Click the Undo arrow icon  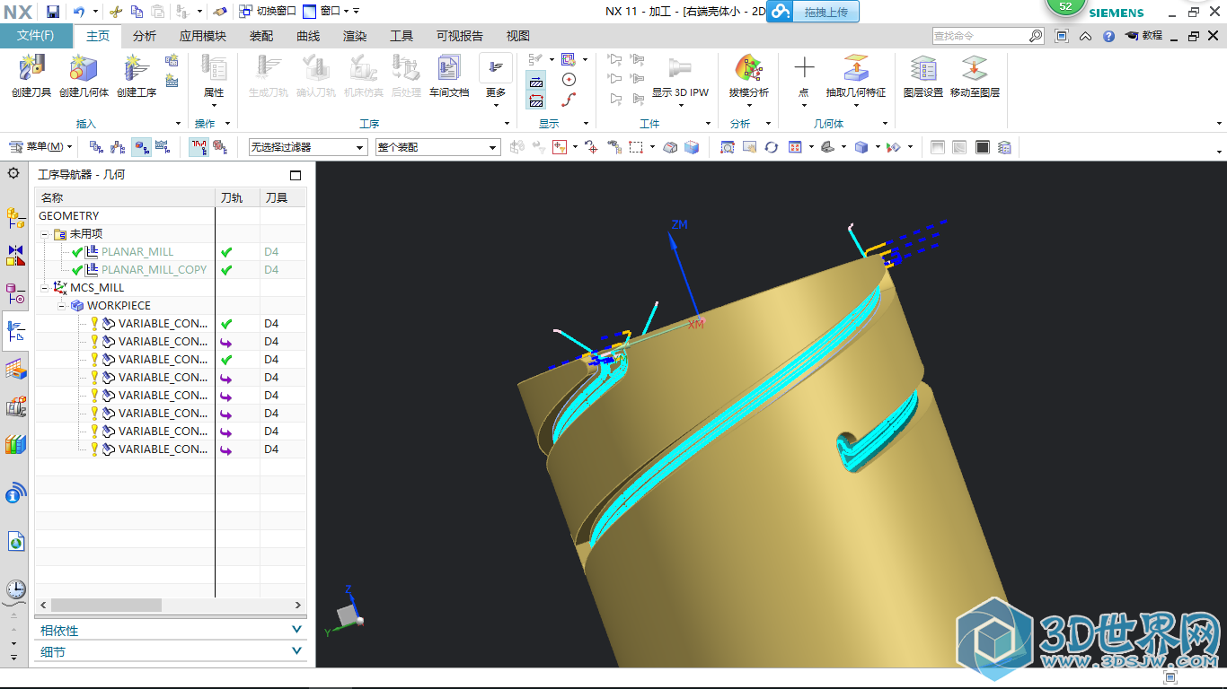pos(79,12)
